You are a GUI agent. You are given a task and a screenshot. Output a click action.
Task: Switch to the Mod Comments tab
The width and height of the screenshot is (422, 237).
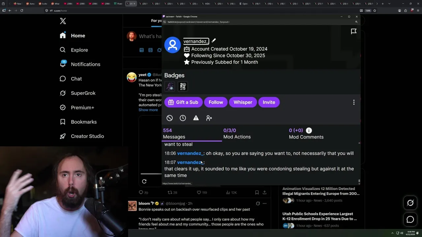point(306,134)
